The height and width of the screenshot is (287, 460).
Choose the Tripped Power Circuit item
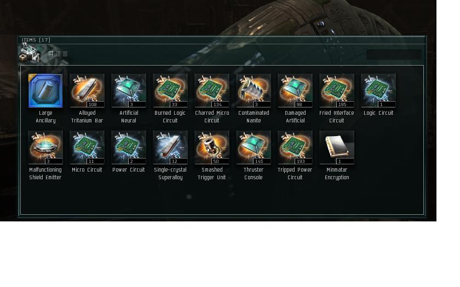click(x=295, y=147)
